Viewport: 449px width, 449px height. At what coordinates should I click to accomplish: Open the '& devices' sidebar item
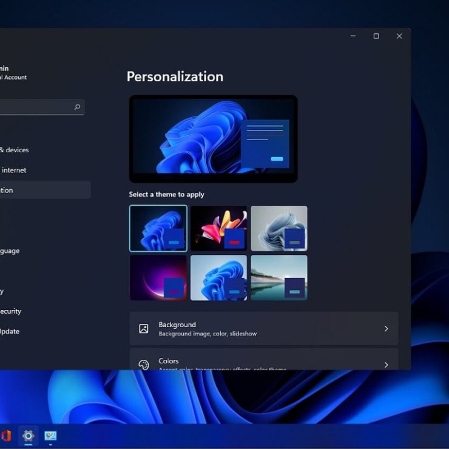(x=15, y=150)
